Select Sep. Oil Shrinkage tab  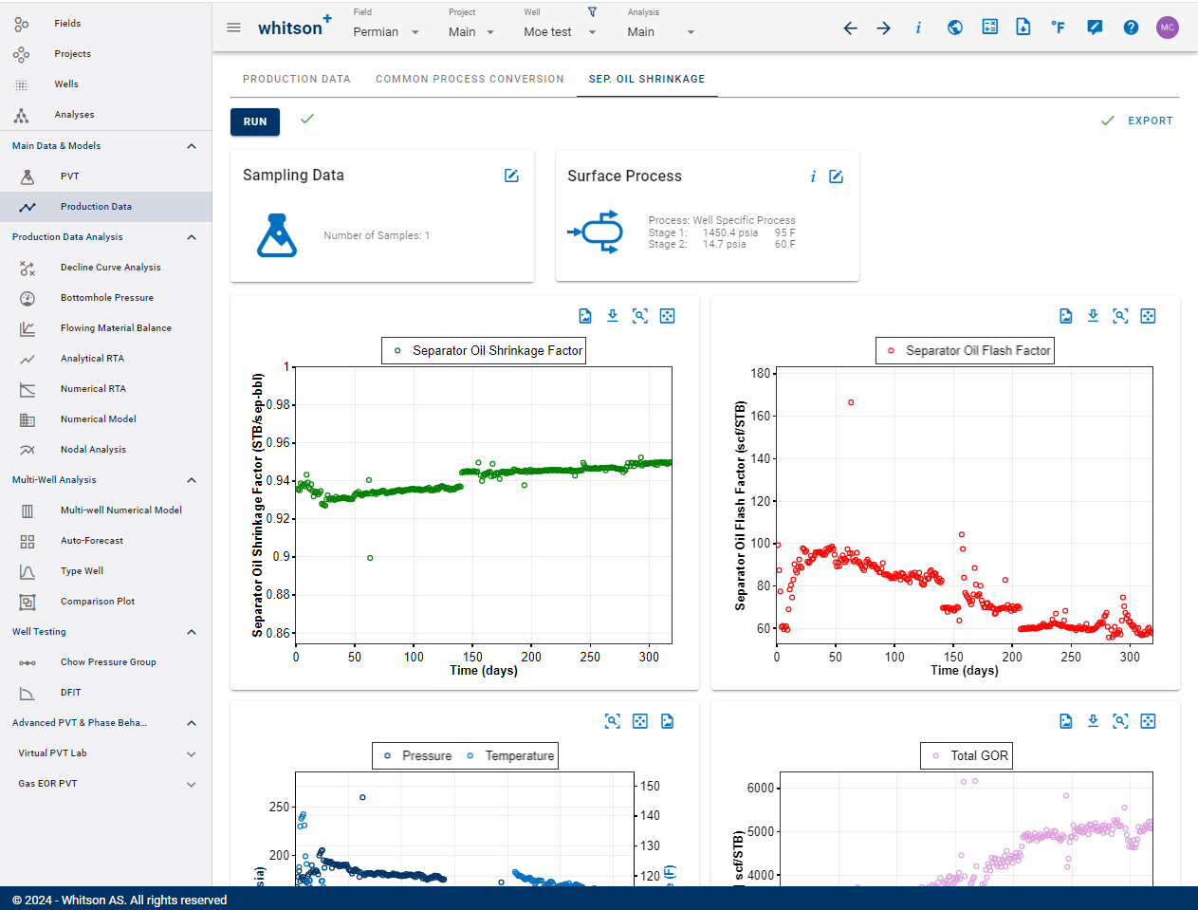pos(647,79)
